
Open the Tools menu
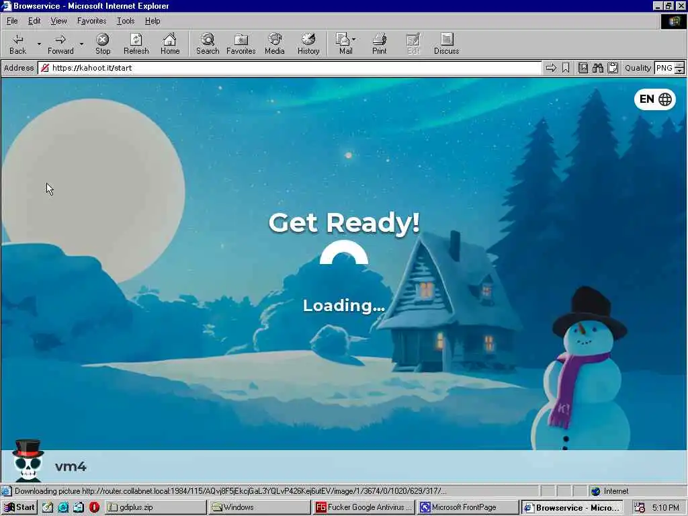coord(126,21)
